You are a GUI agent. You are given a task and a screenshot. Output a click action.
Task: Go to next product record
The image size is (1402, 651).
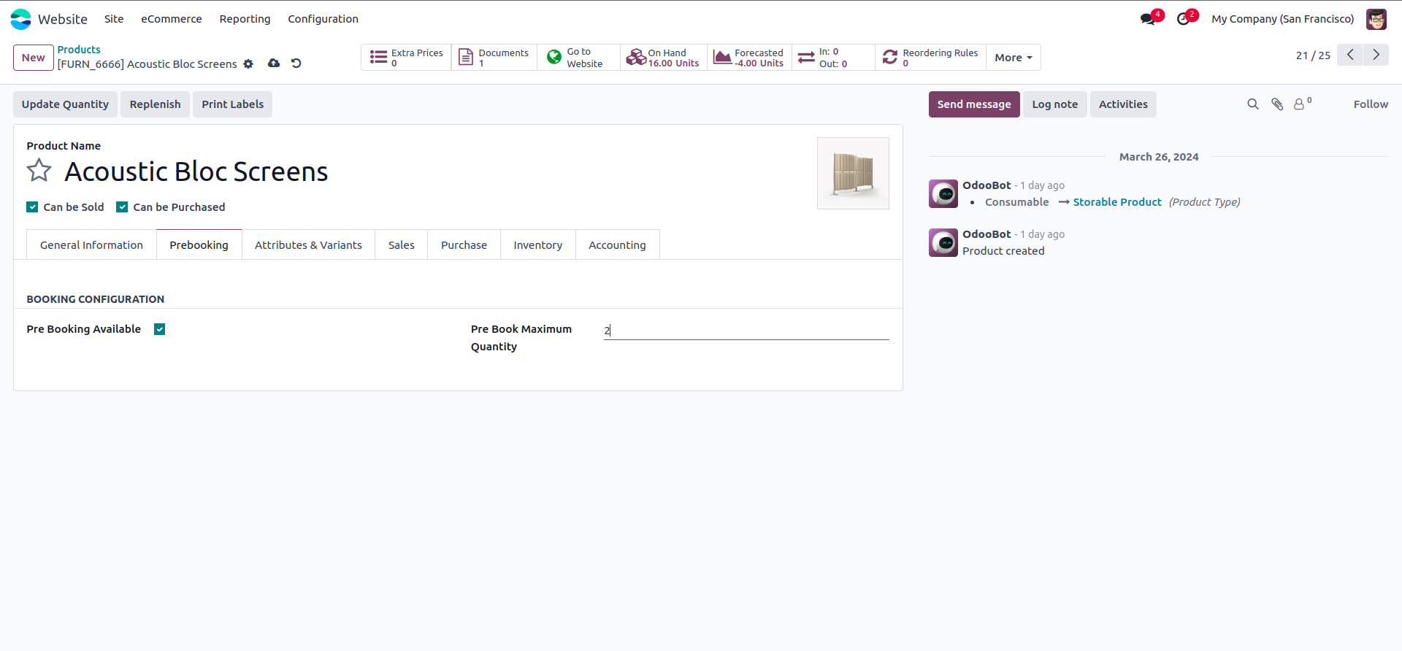(1376, 55)
